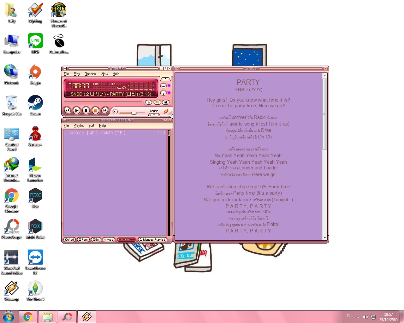This screenshot has width=404, height=323.
Task: Click TH language indicator in tray
Action: point(349,316)
